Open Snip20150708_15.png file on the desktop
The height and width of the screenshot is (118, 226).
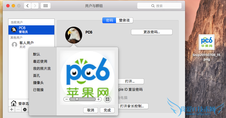(x=207, y=42)
